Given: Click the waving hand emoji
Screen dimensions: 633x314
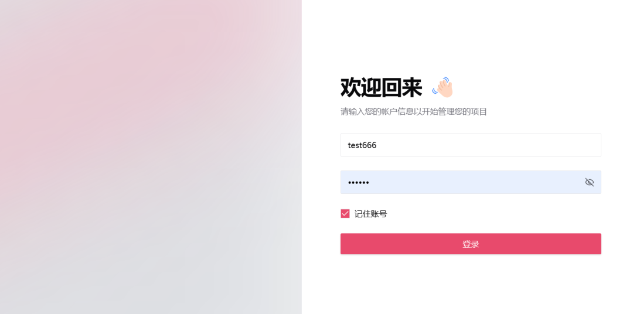Looking at the screenshot, I should (443, 87).
